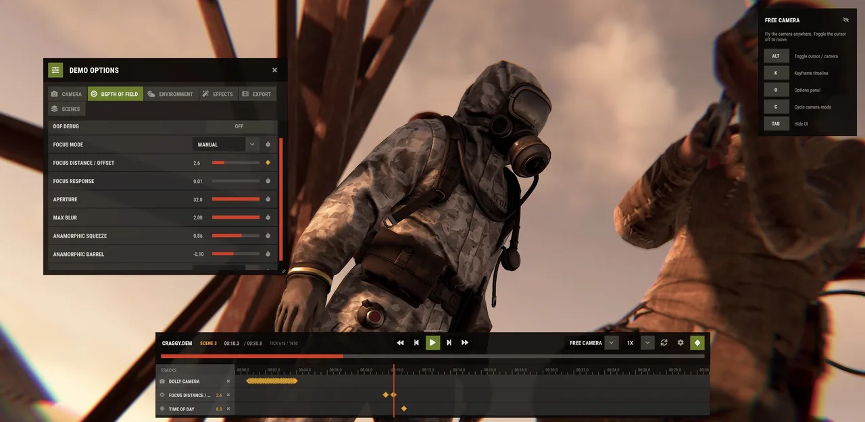
Task: Click keyframe stopwatch icon for Anamorphic Barrel
Action: (268, 254)
